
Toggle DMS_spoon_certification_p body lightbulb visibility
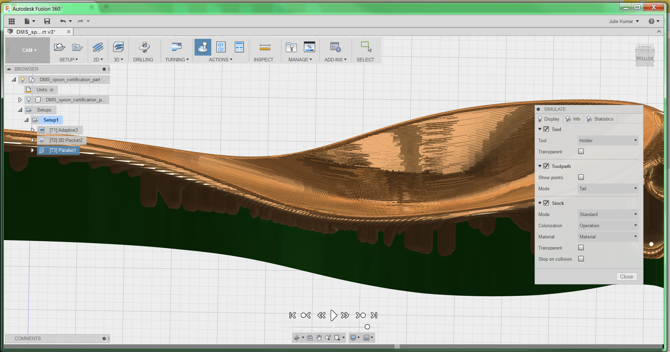pyautogui.click(x=29, y=100)
